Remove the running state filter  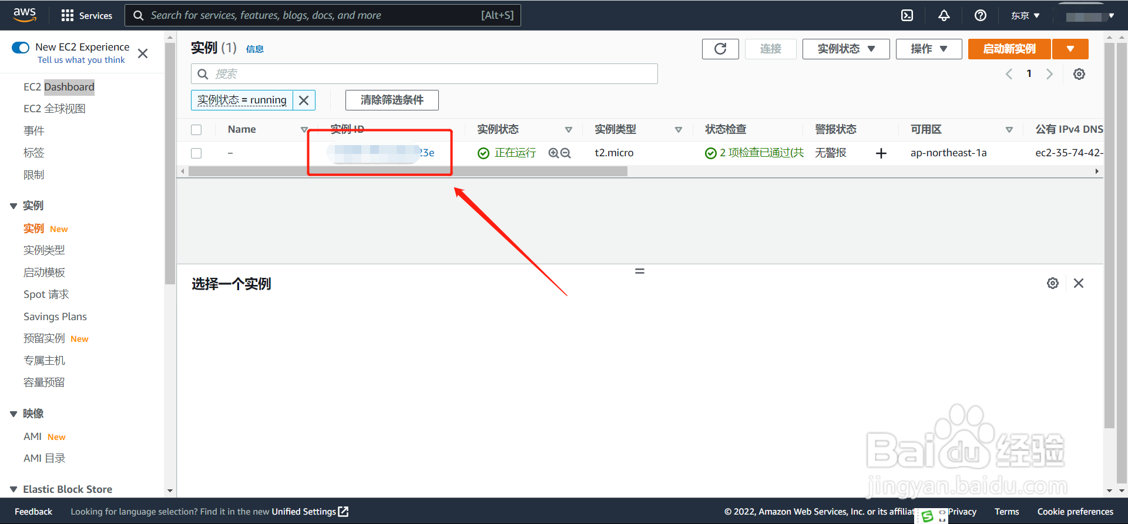pyautogui.click(x=304, y=100)
